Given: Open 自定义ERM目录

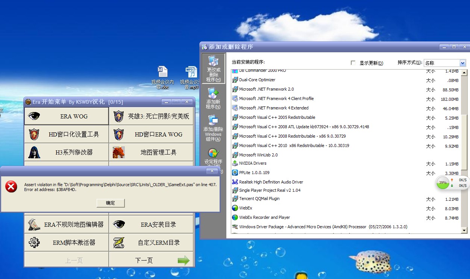Looking at the screenshot, I should pyautogui.click(x=151, y=243).
